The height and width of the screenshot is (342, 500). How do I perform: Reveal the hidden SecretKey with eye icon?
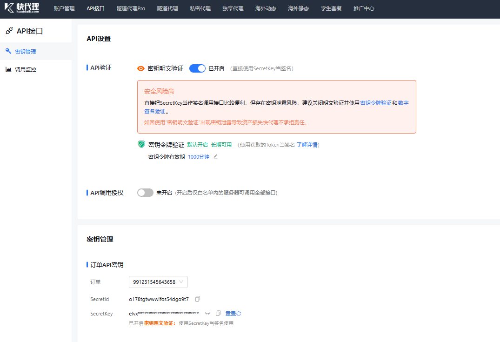pos(207,314)
